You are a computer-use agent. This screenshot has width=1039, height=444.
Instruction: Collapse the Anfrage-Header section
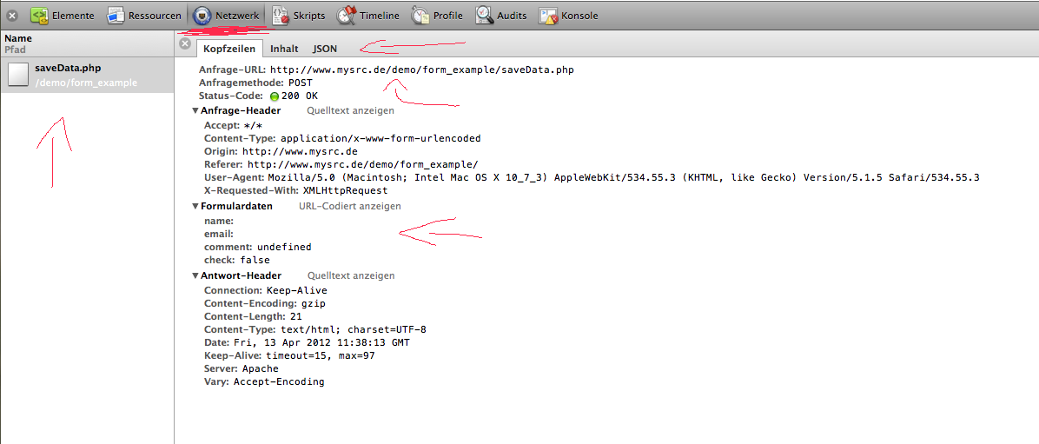pyautogui.click(x=195, y=111)
